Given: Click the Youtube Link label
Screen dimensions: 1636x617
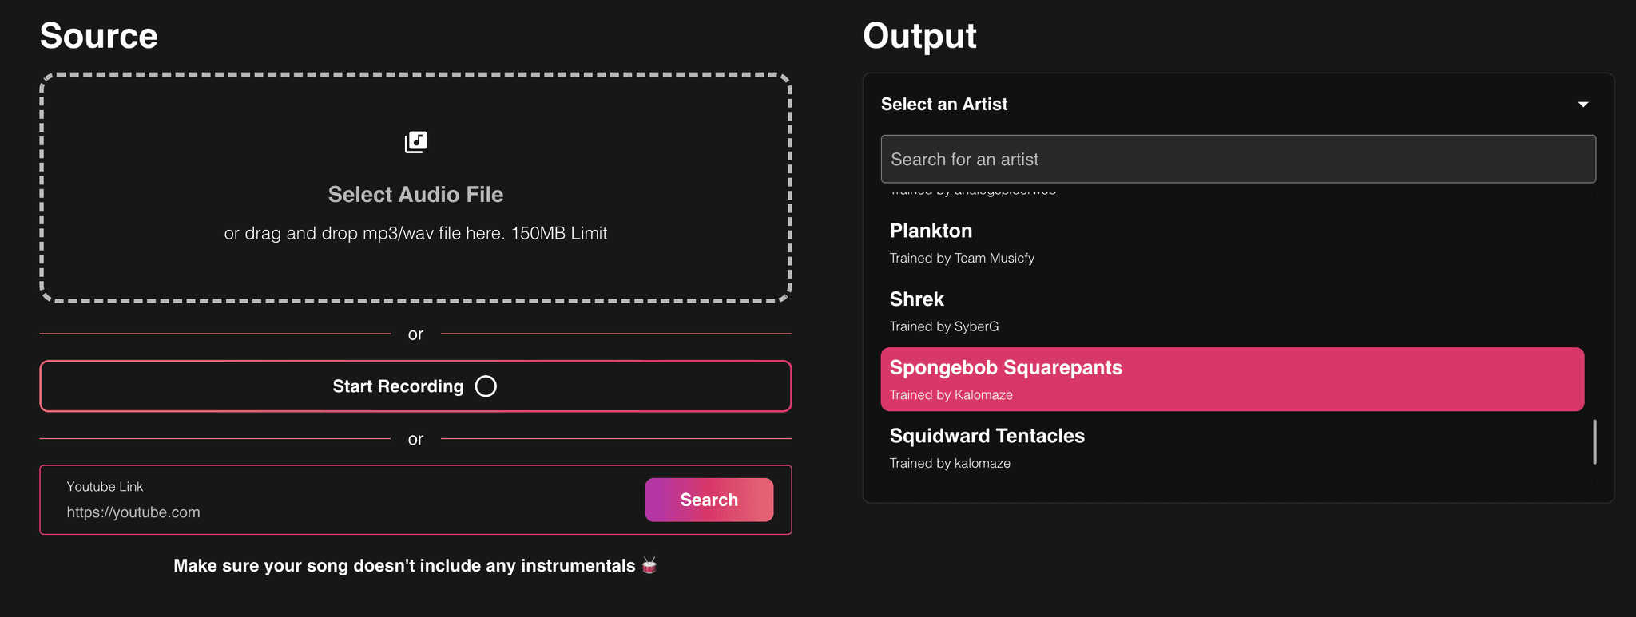Looking at the screenshot, I should coord(105,486).
